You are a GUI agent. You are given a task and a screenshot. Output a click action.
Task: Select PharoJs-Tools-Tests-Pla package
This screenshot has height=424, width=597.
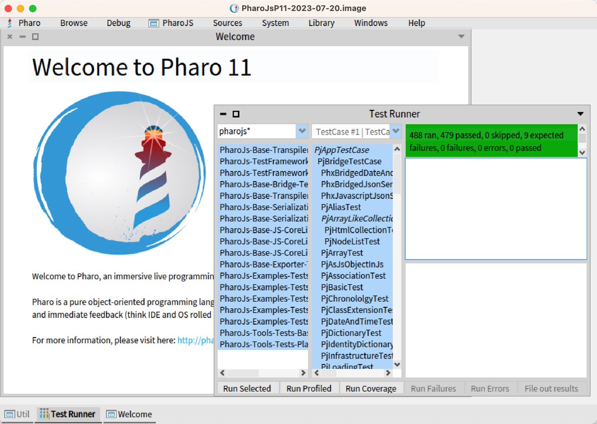[x=263, y=344]
